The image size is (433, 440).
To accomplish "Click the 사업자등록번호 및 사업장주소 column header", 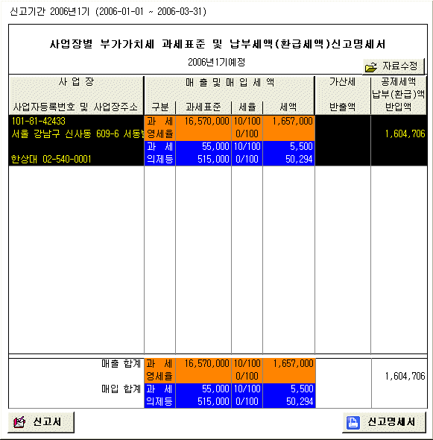I will click(75, 107).
